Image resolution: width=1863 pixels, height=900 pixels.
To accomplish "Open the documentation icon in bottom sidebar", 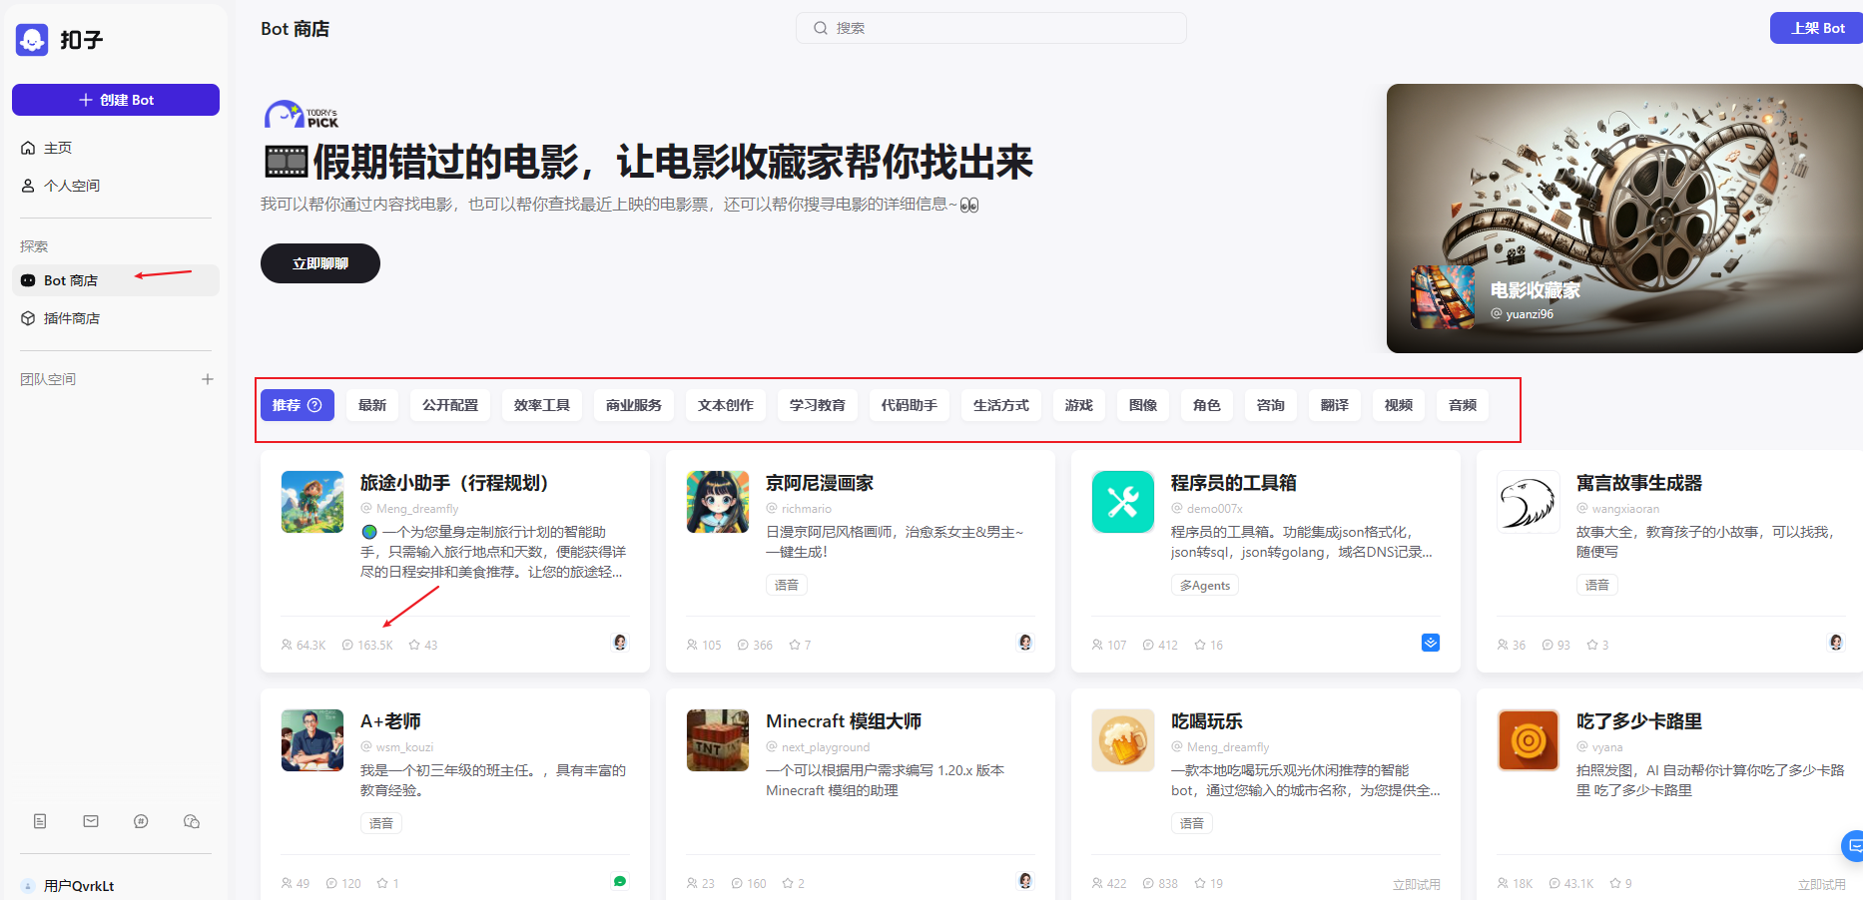I will (40, 821).
